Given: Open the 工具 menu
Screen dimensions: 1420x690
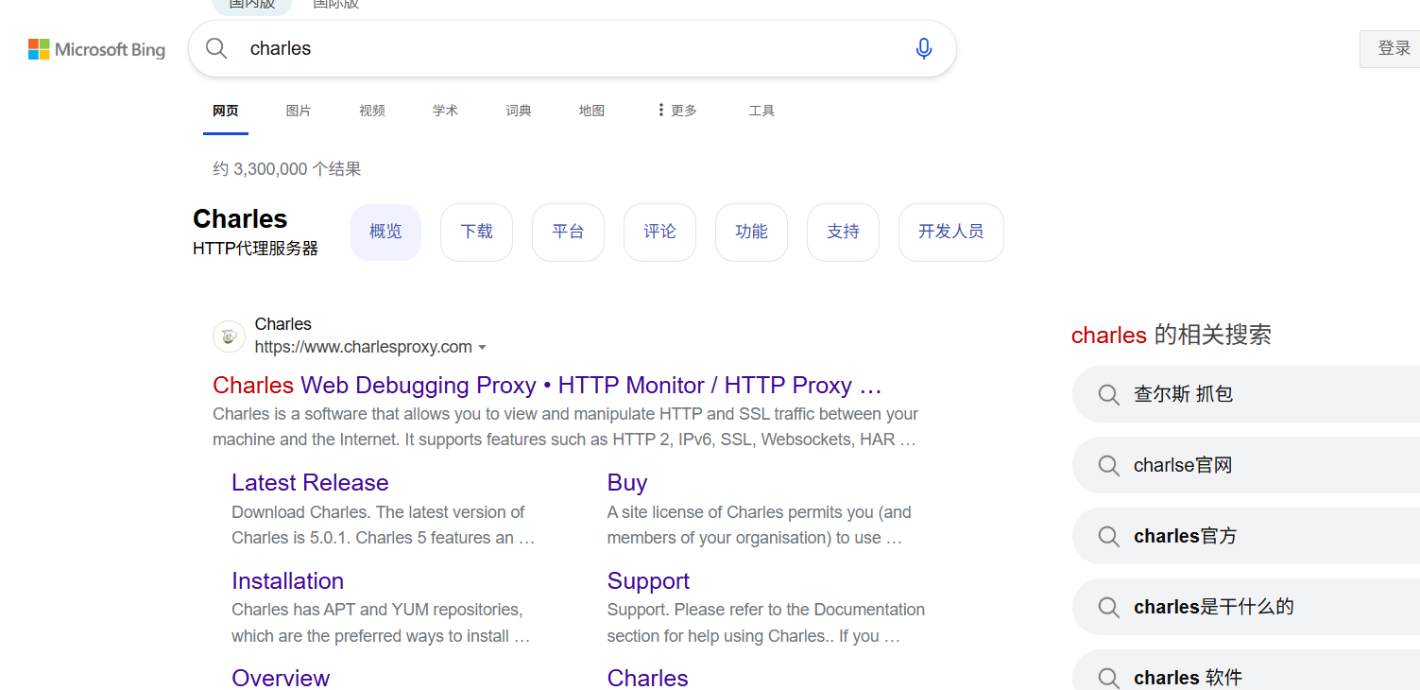Looking at the screenshot, I should click(761, 111).
